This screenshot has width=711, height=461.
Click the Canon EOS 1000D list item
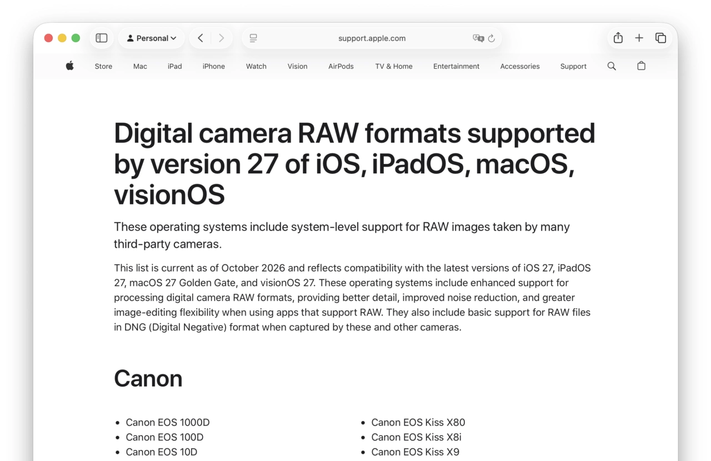click(x=168, y=422)
